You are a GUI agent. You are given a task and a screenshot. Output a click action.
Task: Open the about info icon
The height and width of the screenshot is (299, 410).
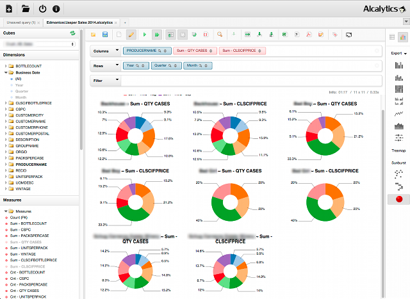56,9
